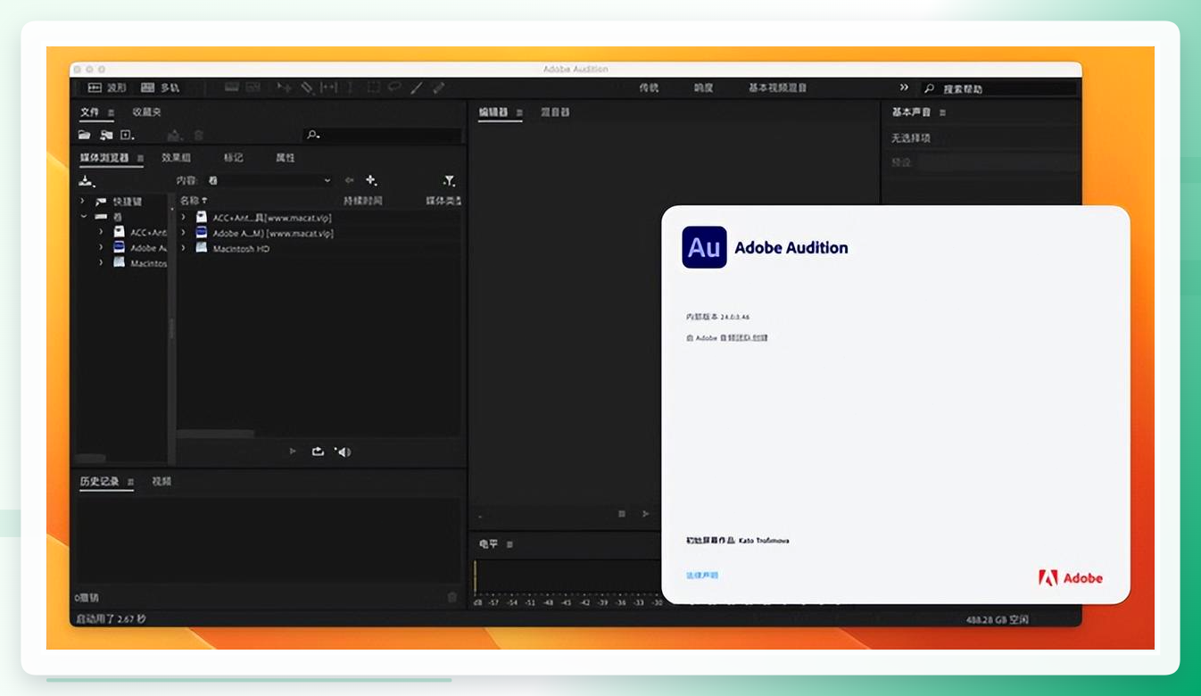This screenshot has width=1201, height=696.
Task: Select the Classic (传统) workspace
Action: point(649,88)
